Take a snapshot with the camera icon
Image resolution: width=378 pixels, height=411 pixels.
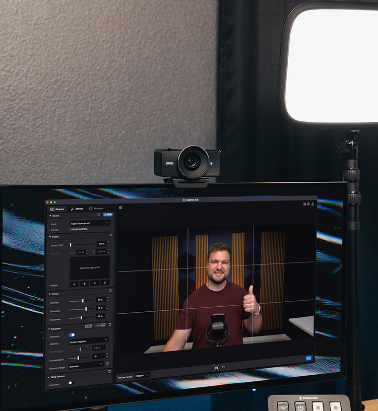[216, 368]
